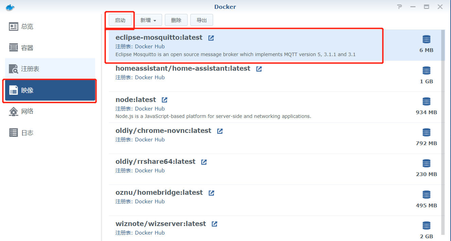Close the Docker window
The height and width of the screenshot is (241, 451).
tap(440, 7)
